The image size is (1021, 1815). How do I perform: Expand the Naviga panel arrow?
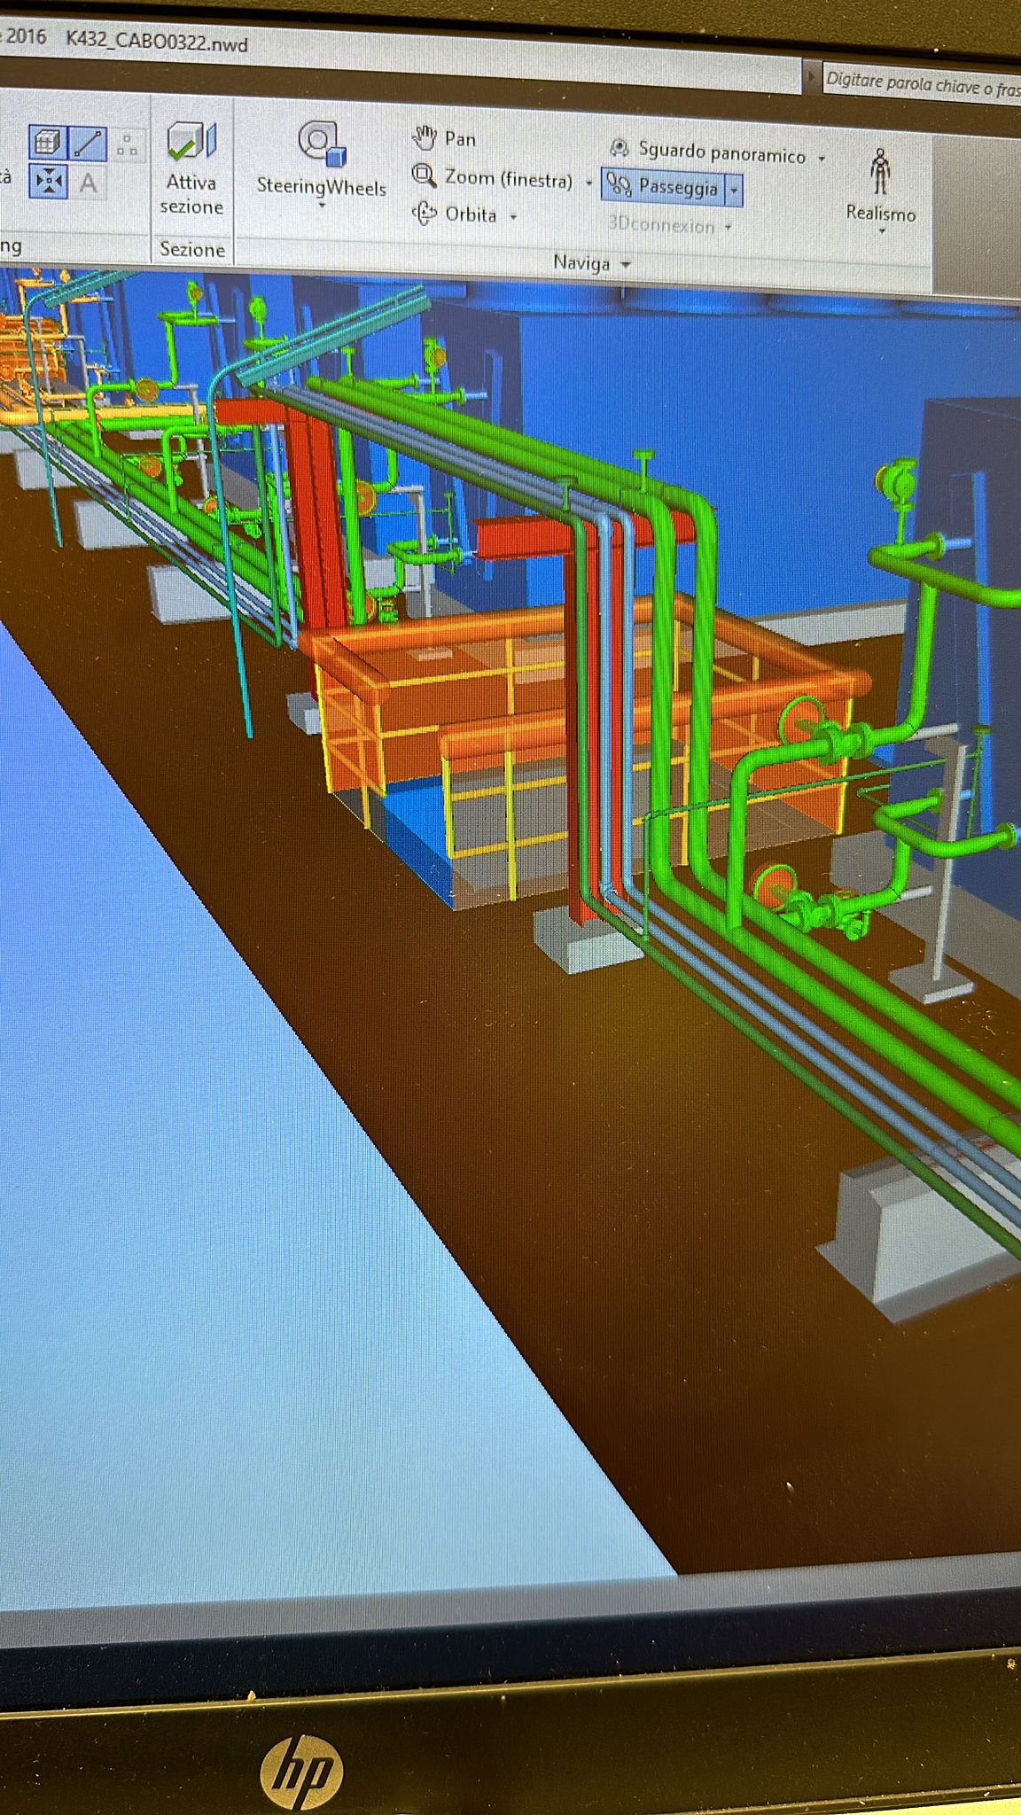click(627, 264)
